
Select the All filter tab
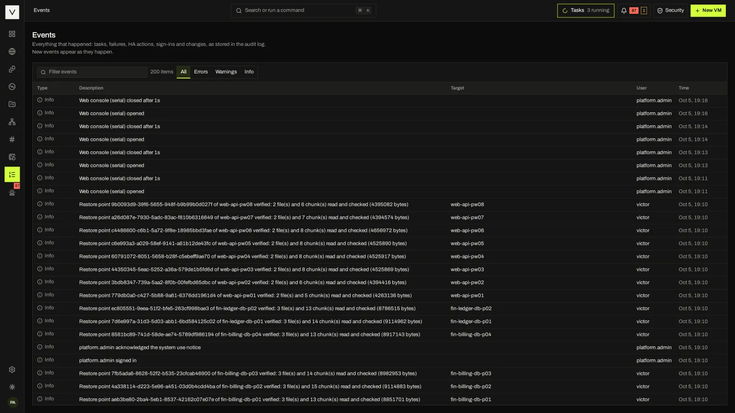point(183,72)
